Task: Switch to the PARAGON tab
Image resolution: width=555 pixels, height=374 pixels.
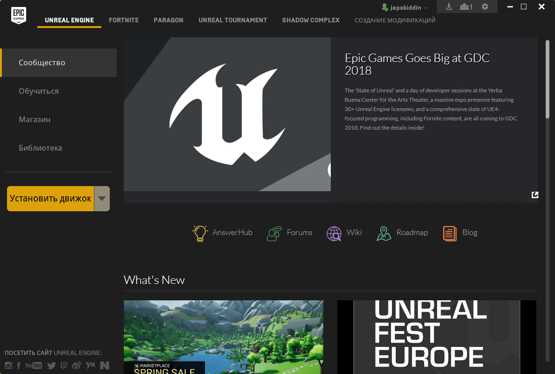Action: (169, 20)
